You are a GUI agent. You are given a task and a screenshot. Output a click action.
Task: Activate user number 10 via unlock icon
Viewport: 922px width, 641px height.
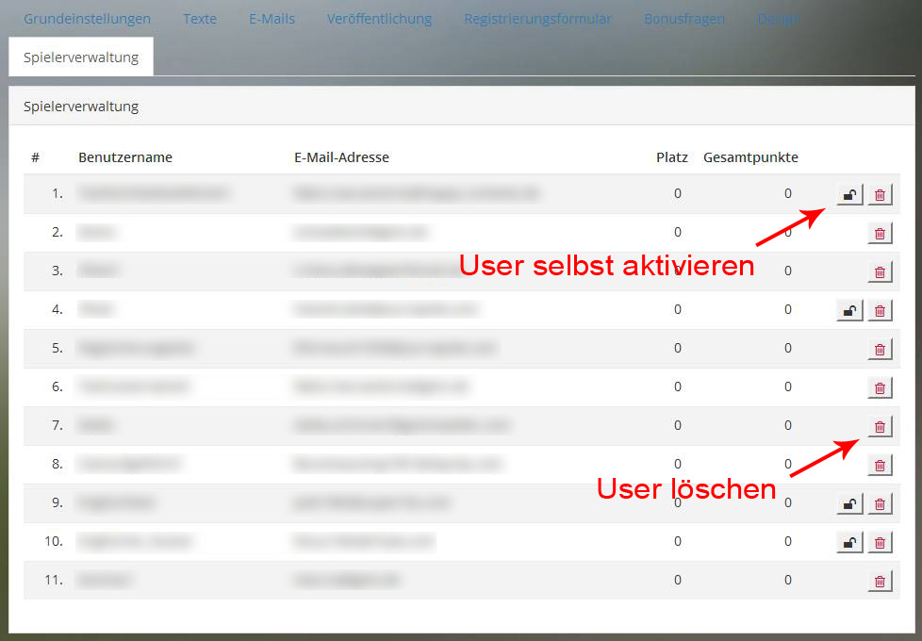point(849,542)
